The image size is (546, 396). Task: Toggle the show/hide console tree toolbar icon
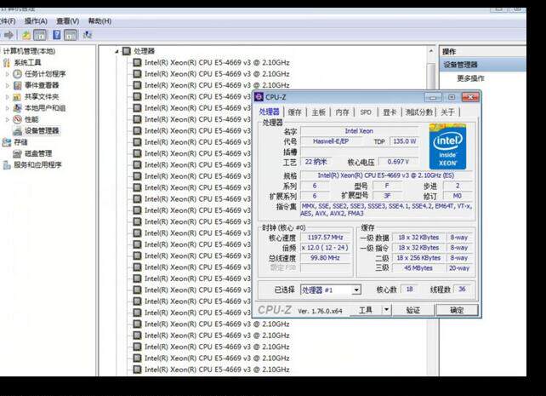click(x=40, y=35)
